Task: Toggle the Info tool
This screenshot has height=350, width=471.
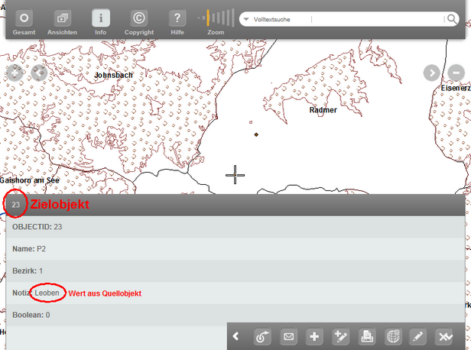Action: (x=101, y=18)
